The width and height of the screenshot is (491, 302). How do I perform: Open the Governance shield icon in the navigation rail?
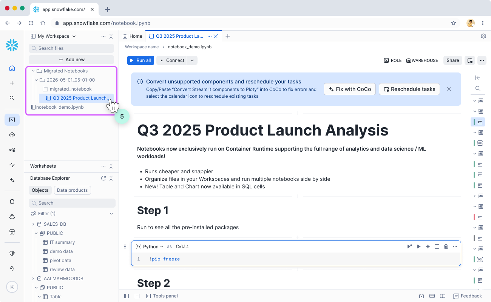[x=12, y=253]
